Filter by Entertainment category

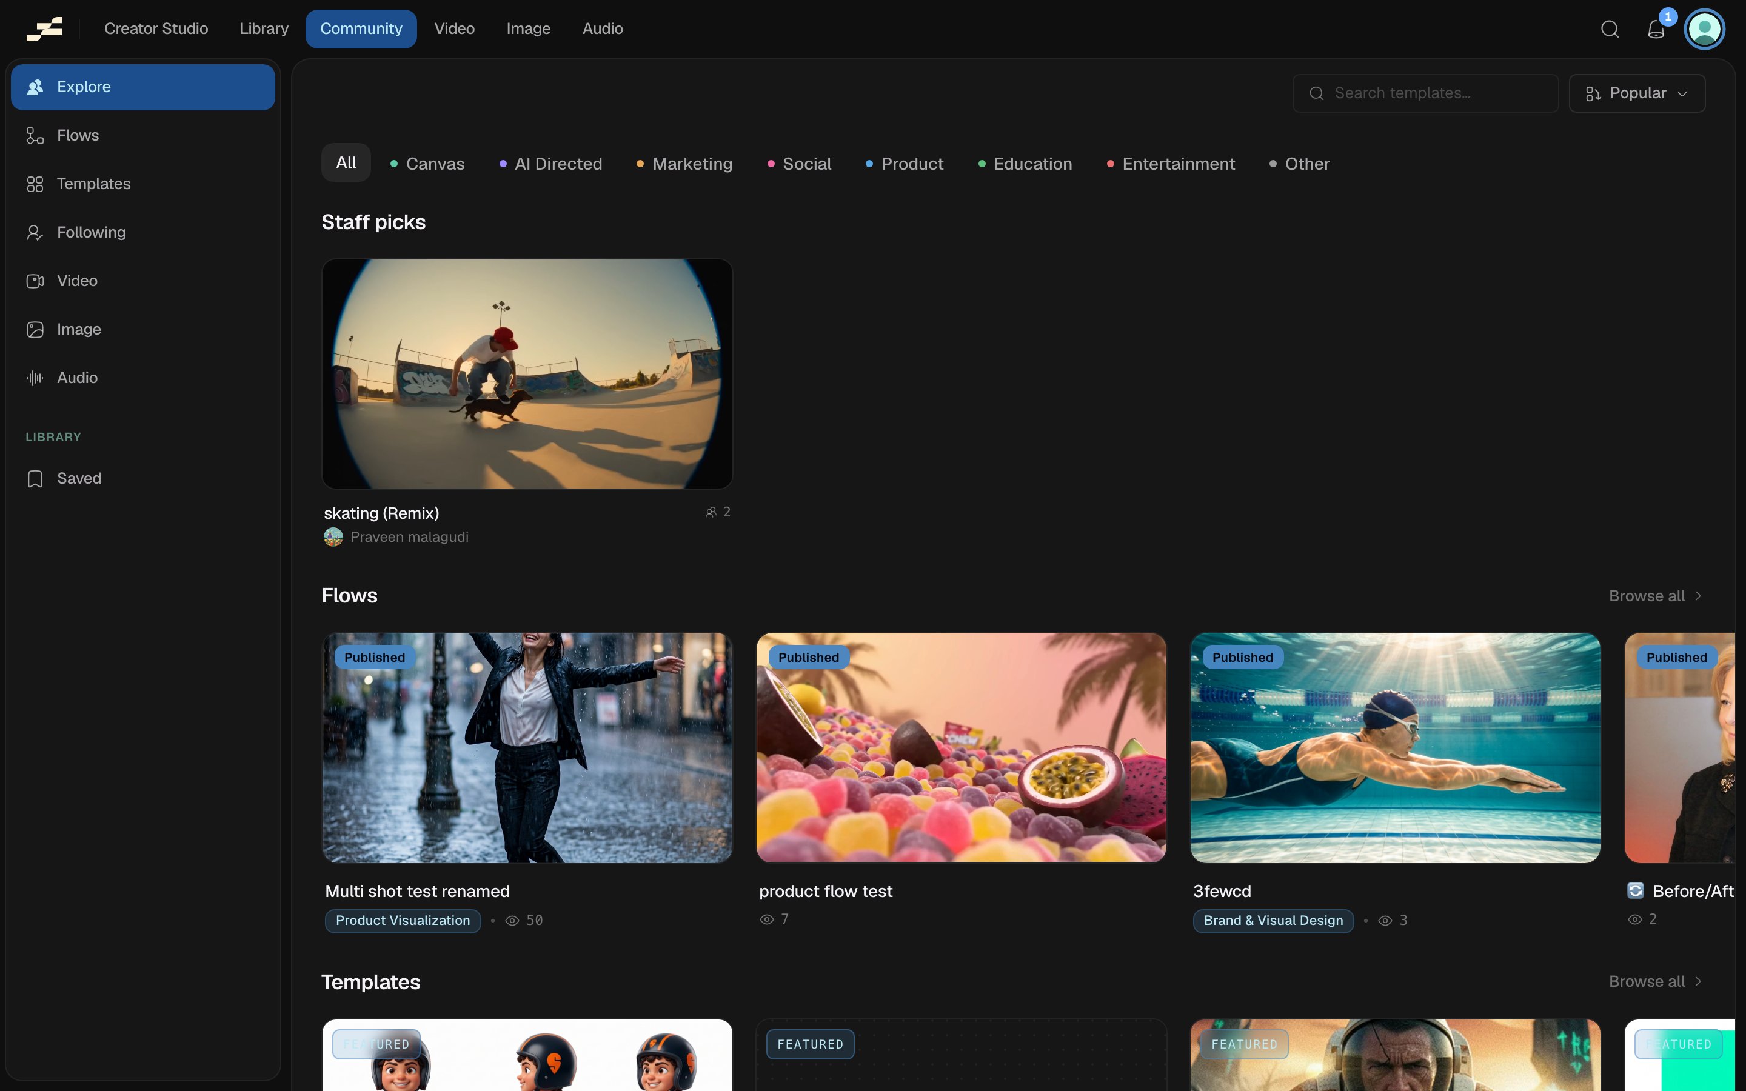click(x=1170, y=164)
